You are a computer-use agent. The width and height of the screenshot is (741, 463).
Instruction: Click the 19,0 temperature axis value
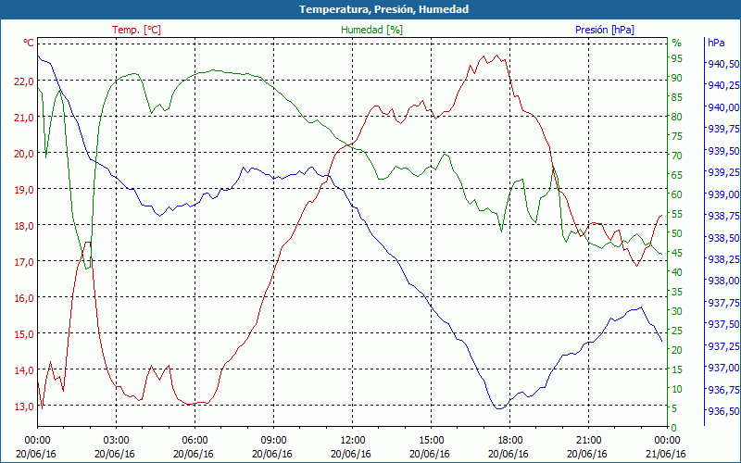coord(24,190)
